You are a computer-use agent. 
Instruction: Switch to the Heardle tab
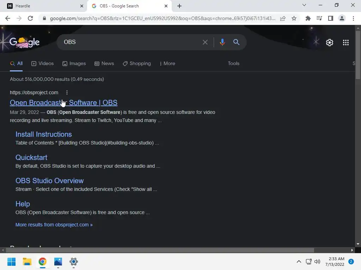pos(43,6)
